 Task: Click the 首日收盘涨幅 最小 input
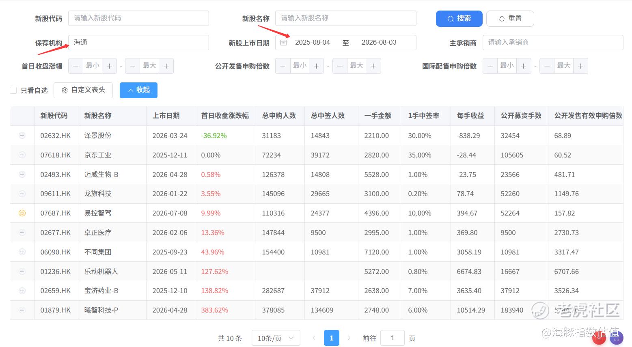tap(93, 66)
